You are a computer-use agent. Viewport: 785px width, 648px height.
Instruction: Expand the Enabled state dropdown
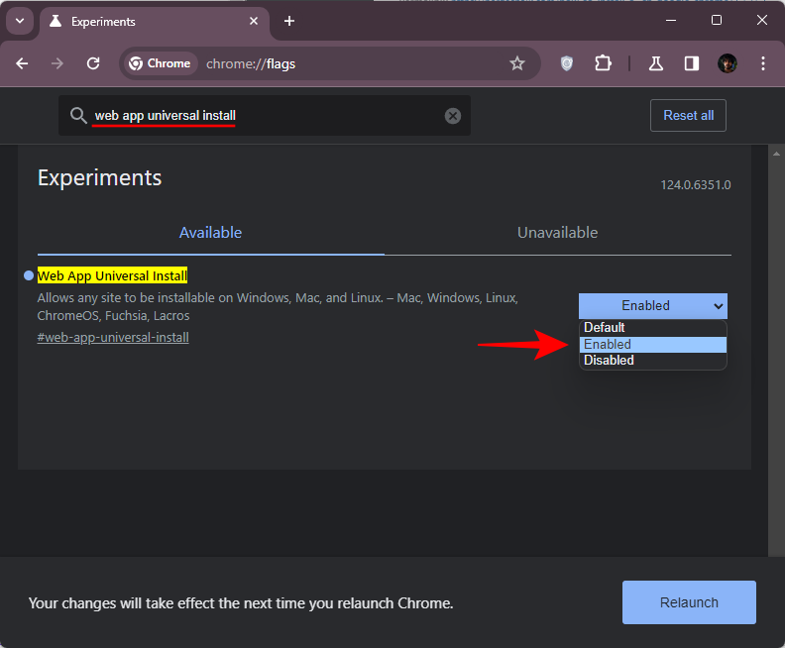pyautogui.click(x=653, y=306)
